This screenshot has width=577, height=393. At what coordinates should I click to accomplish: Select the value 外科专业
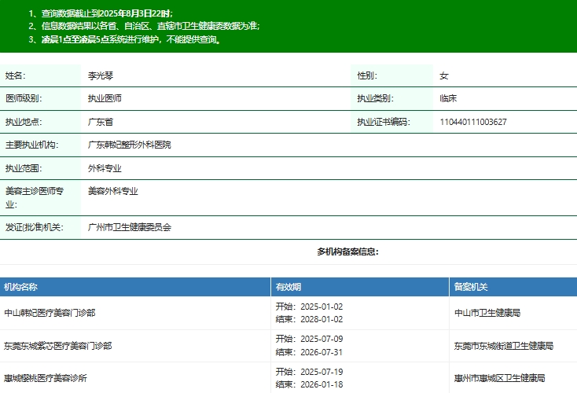pyautogui.click(x=105, y=168)
